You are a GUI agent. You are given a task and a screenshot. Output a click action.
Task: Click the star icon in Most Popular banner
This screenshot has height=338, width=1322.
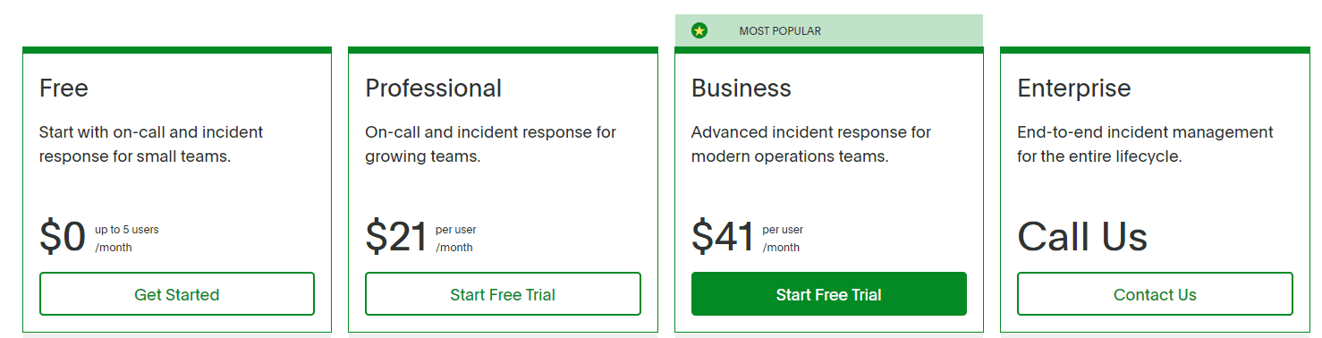tap(699, 31)
